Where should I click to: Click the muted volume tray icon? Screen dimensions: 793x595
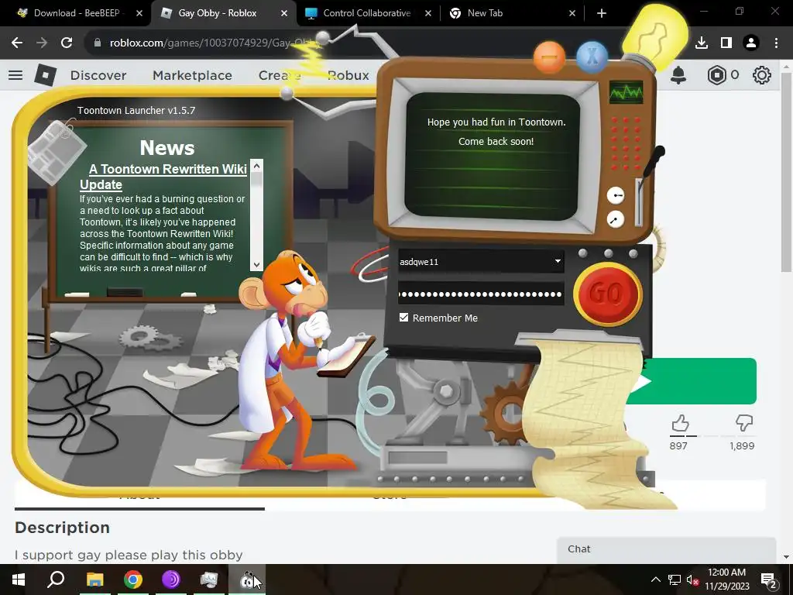[692, 580]
